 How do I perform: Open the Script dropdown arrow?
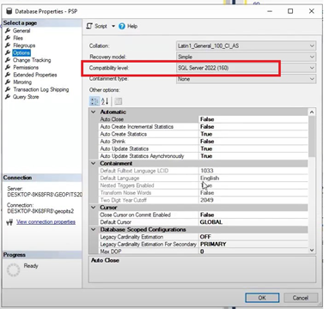[113, 26]
